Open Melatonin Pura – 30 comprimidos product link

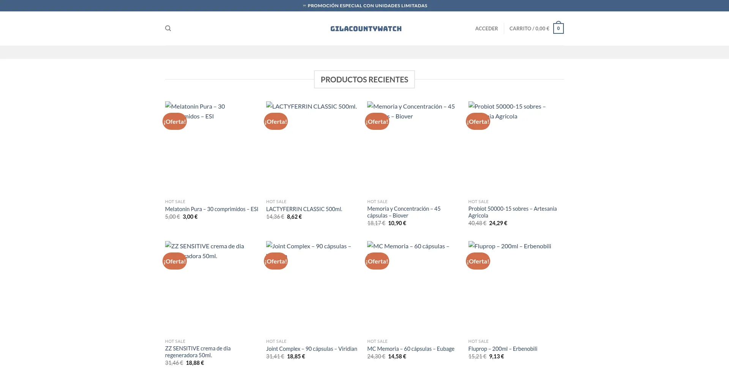click(x=211, y=209)
